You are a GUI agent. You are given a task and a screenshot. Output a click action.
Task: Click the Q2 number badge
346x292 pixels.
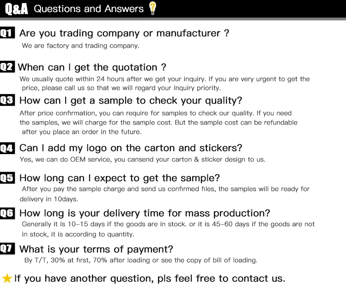[7, 67]
